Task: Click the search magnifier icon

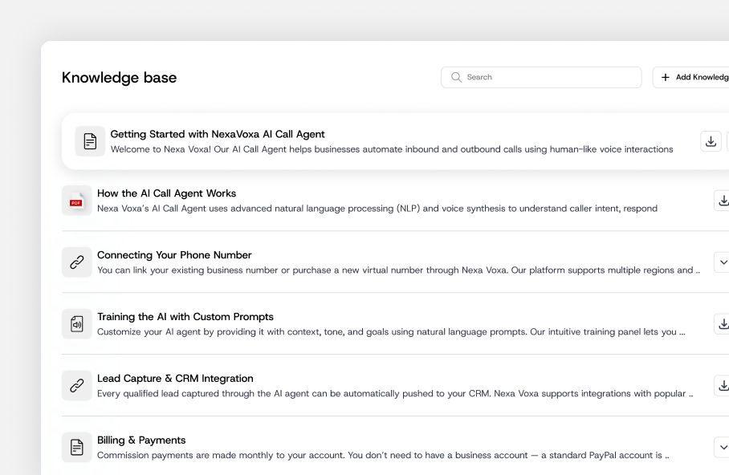Action: tap(456, 77)
